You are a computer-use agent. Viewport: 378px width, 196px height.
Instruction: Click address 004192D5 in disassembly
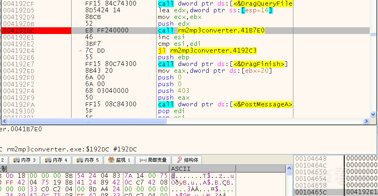tap(19, 11)
